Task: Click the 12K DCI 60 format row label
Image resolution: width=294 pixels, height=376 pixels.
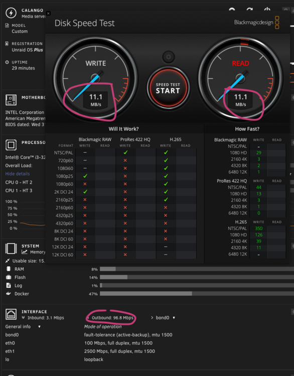Action: point(62,255)
